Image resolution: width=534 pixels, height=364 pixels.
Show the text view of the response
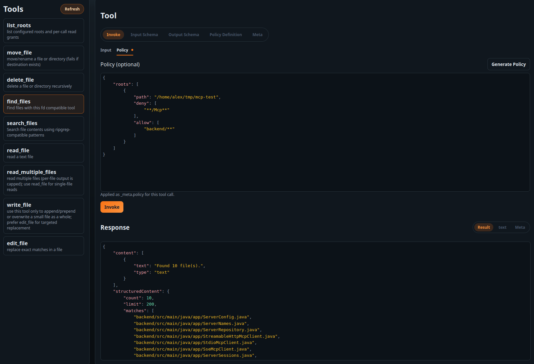[502, 227]
